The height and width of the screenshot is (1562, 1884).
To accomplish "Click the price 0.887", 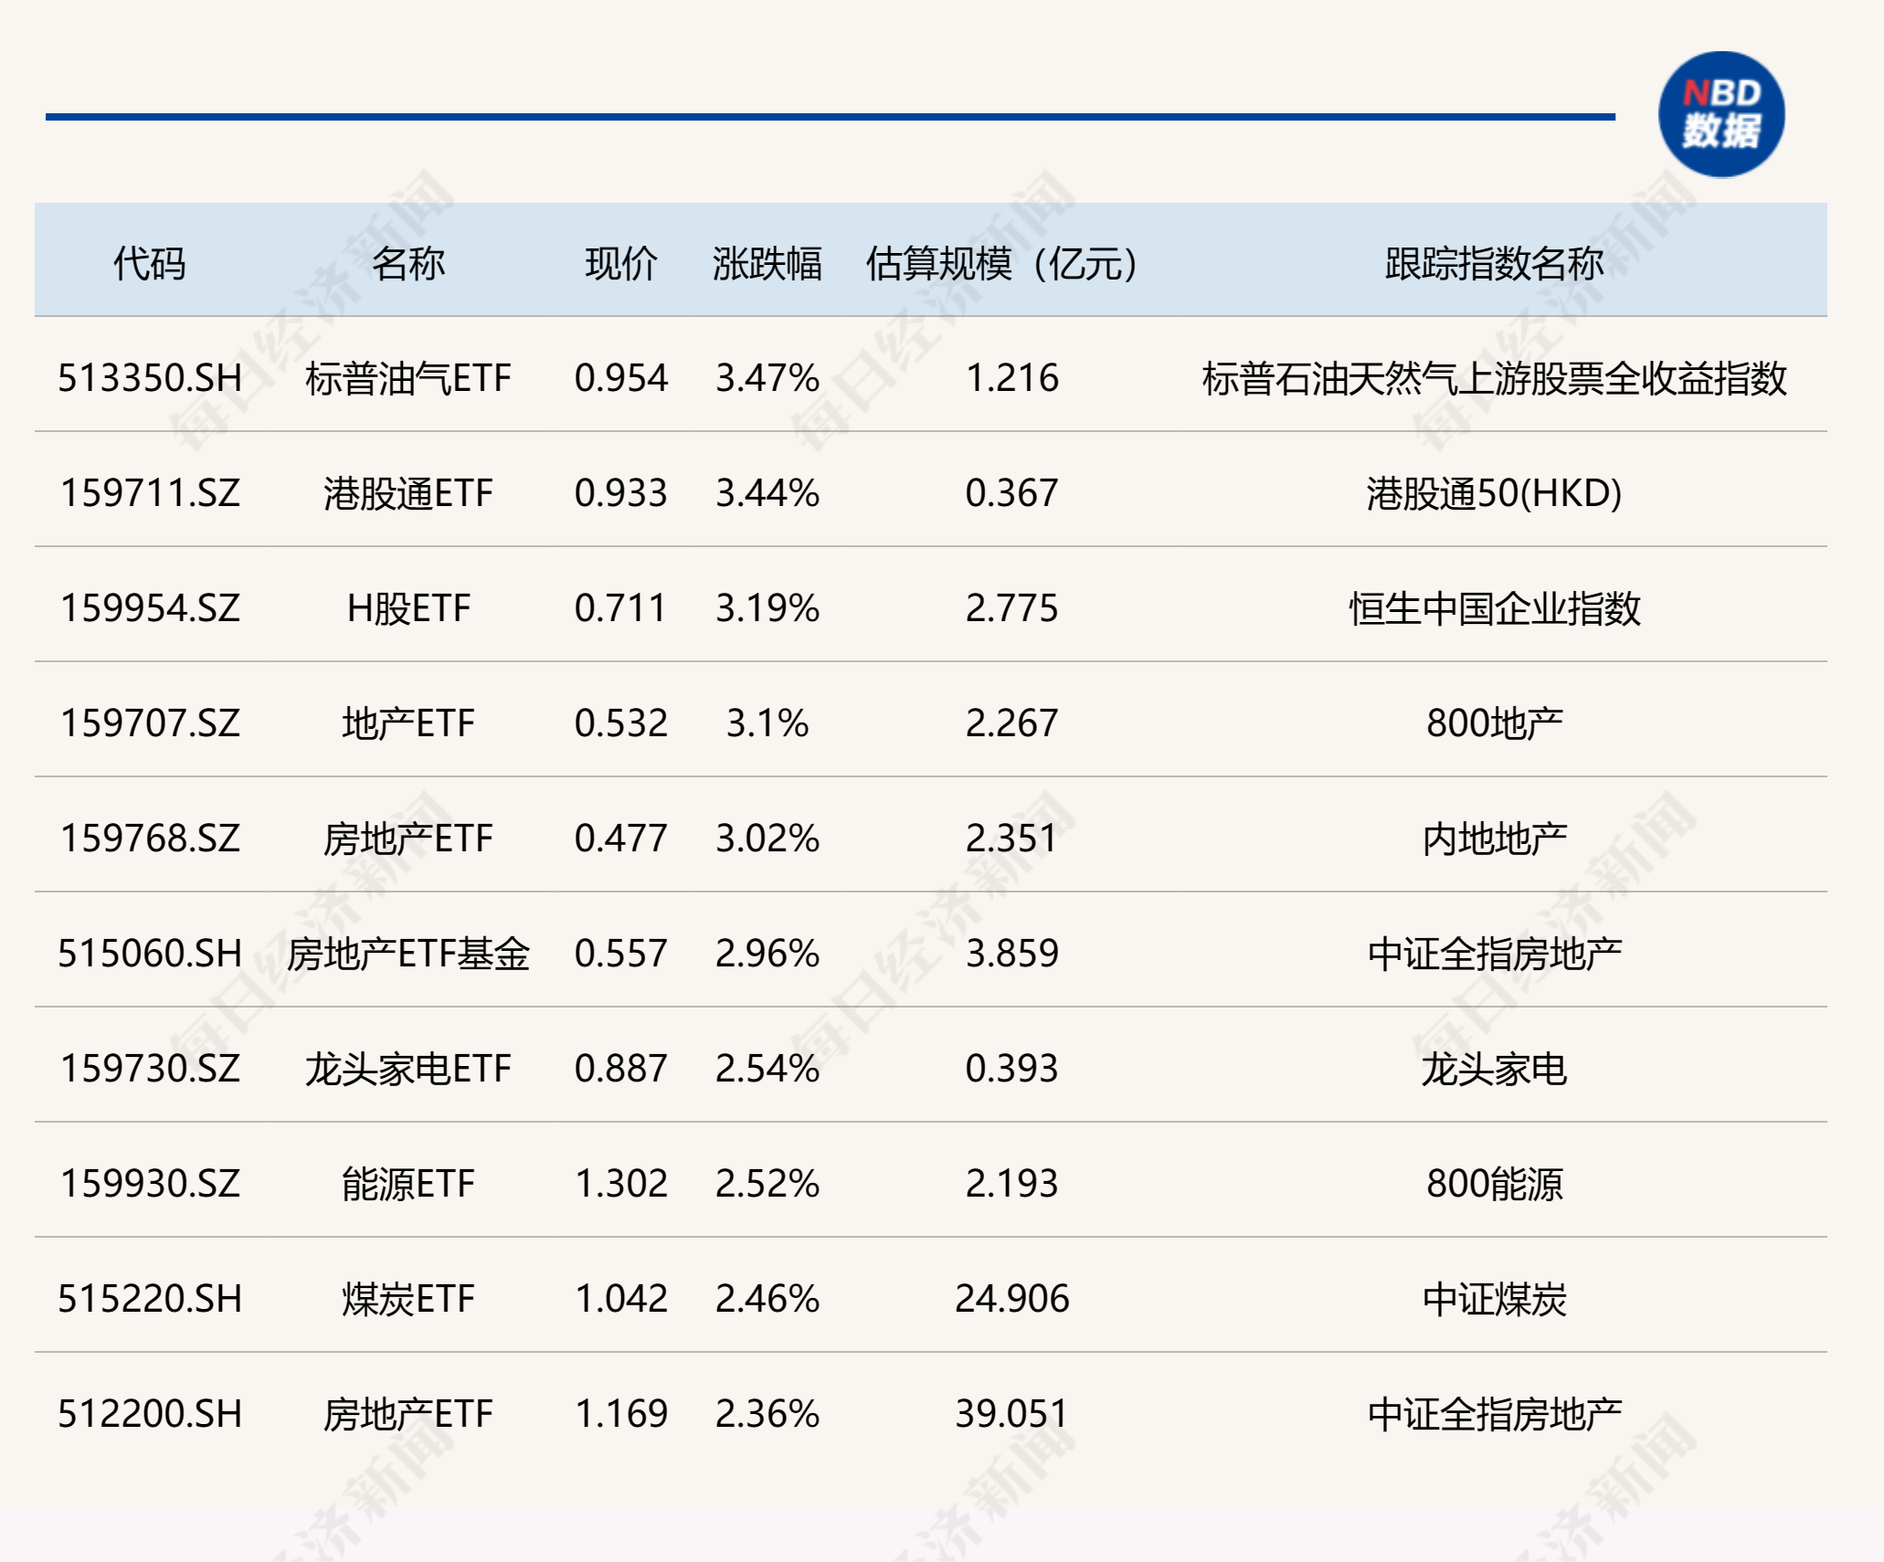I will point(621,1069).
